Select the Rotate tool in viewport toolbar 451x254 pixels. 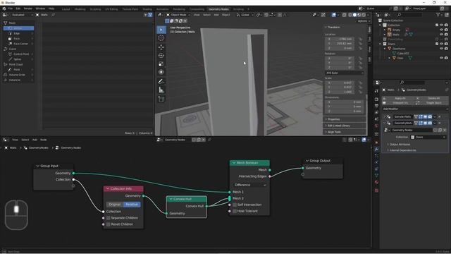(161, 55)
